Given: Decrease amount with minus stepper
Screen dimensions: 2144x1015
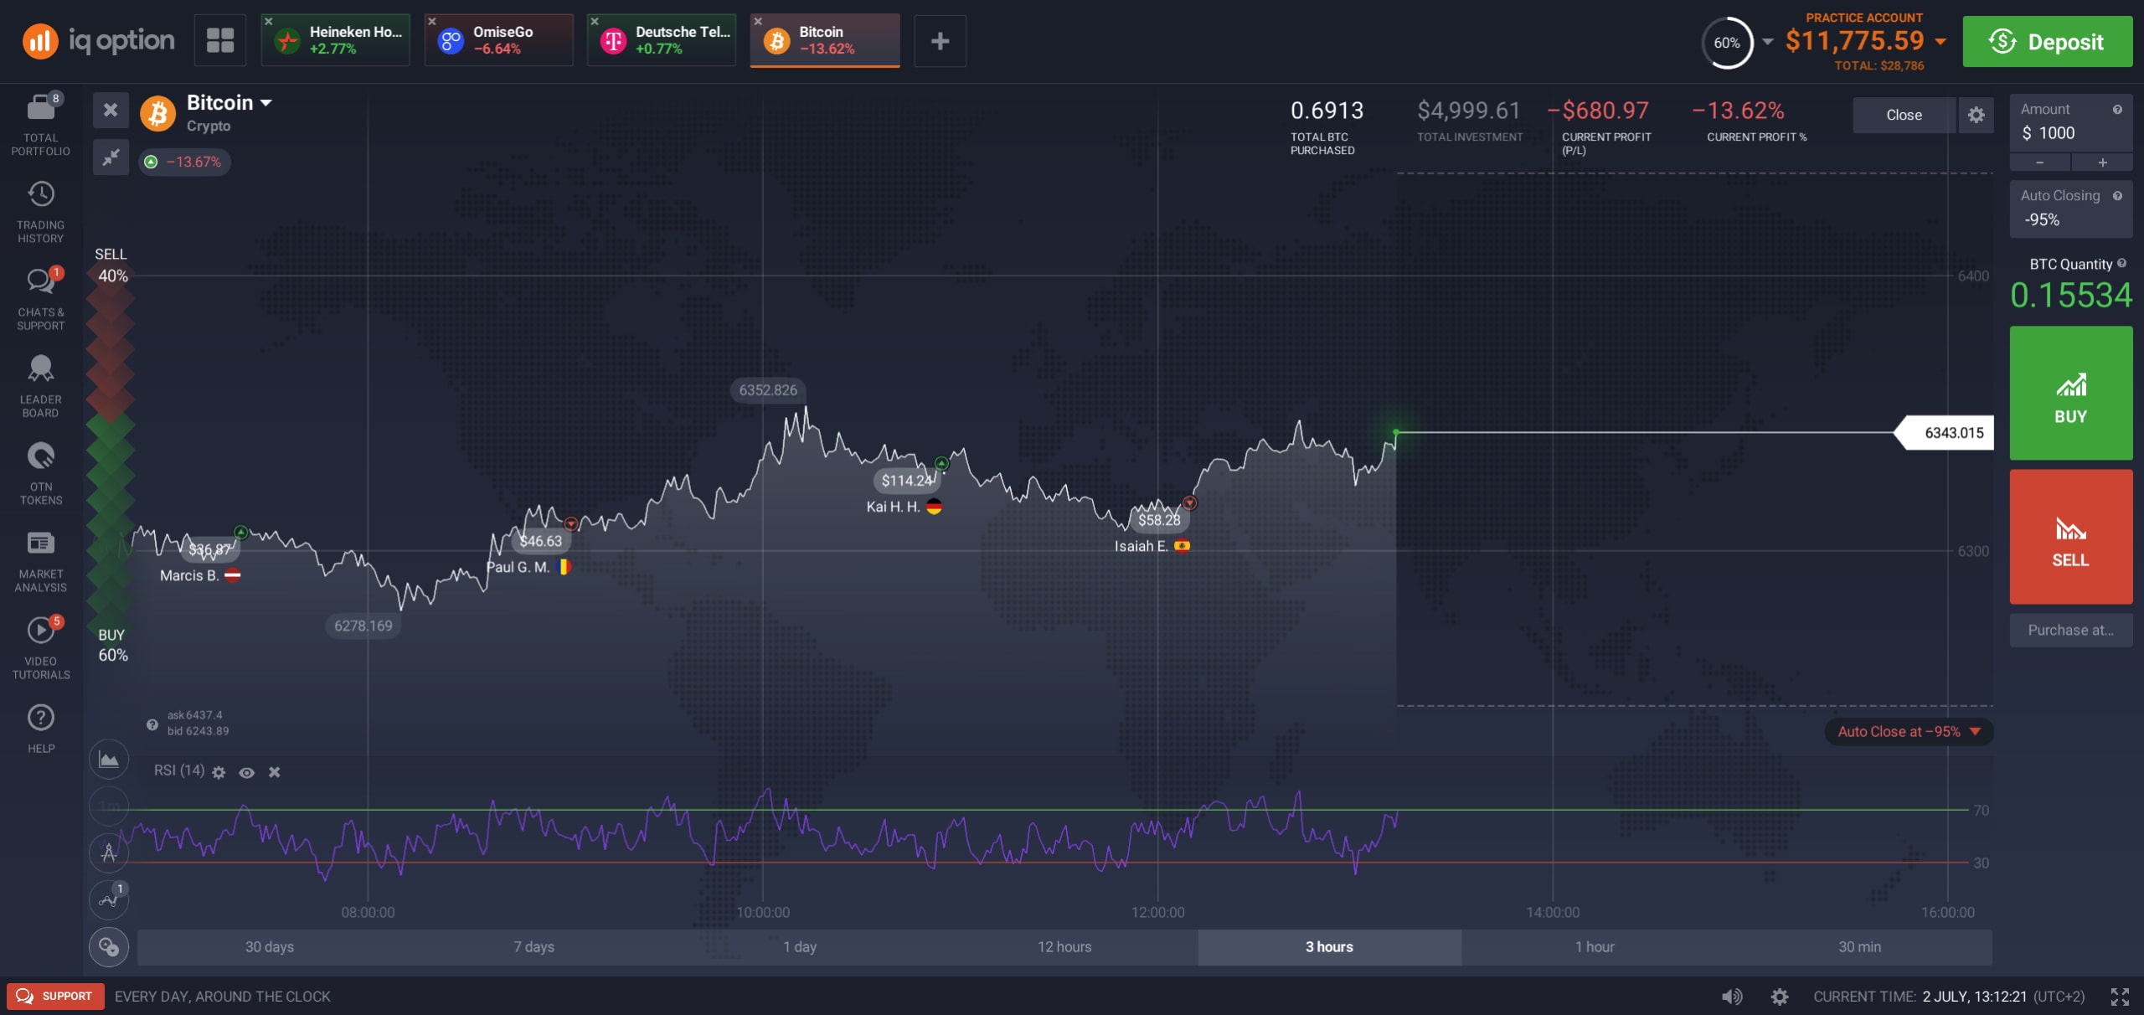Looking at the screenshot, I should pos(2040,162).
